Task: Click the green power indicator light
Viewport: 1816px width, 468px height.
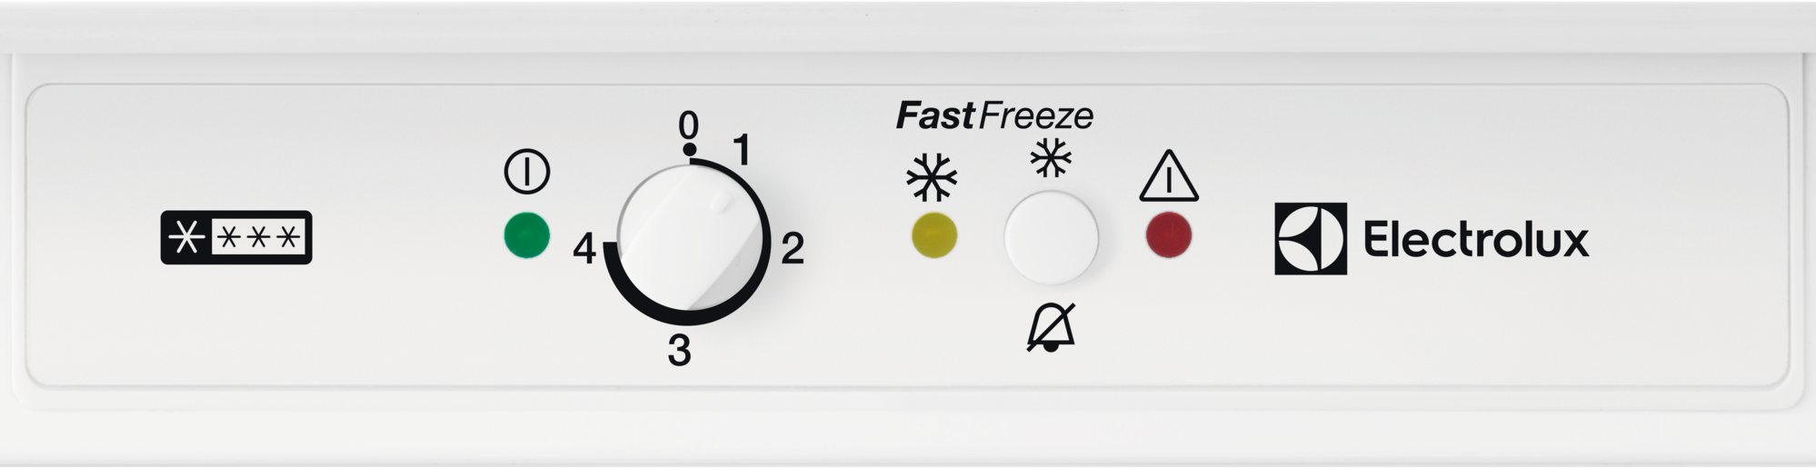Action: click(x=527, y=235)
